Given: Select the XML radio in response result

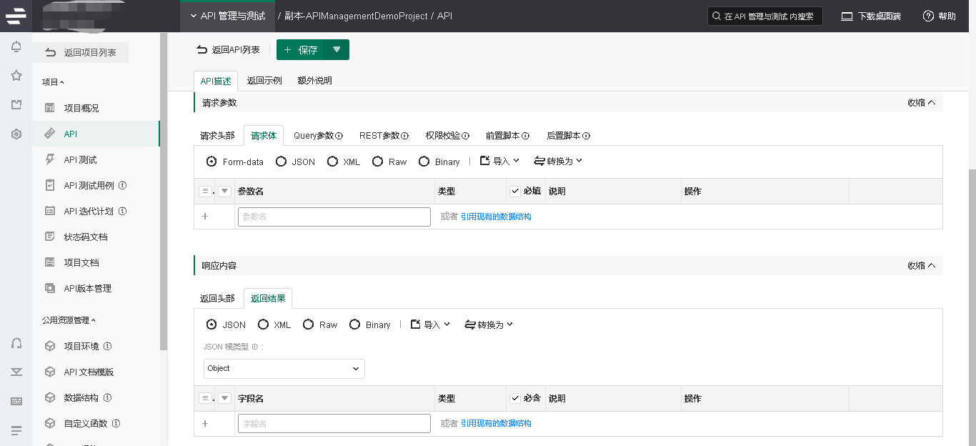Looking at the screenshot, I should (x=263, y=324).
